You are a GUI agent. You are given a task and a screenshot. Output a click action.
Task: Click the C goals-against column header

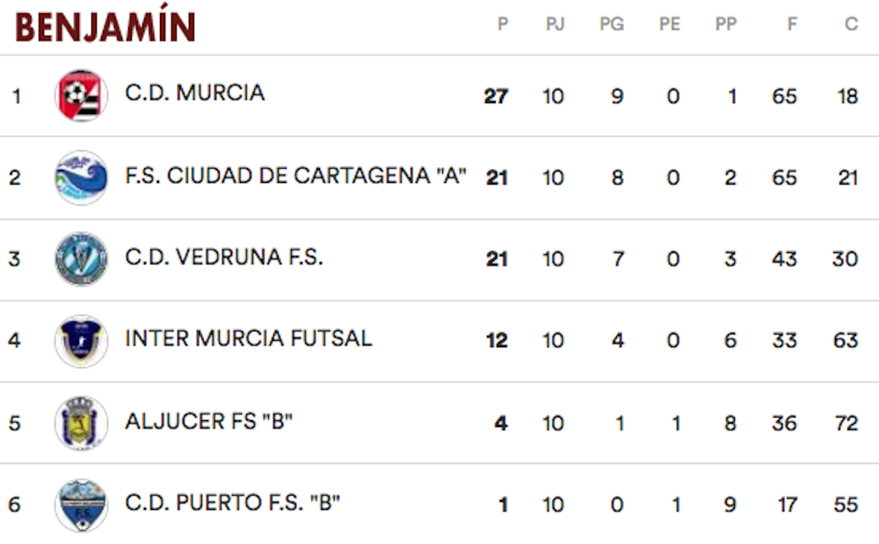[851, 24]
